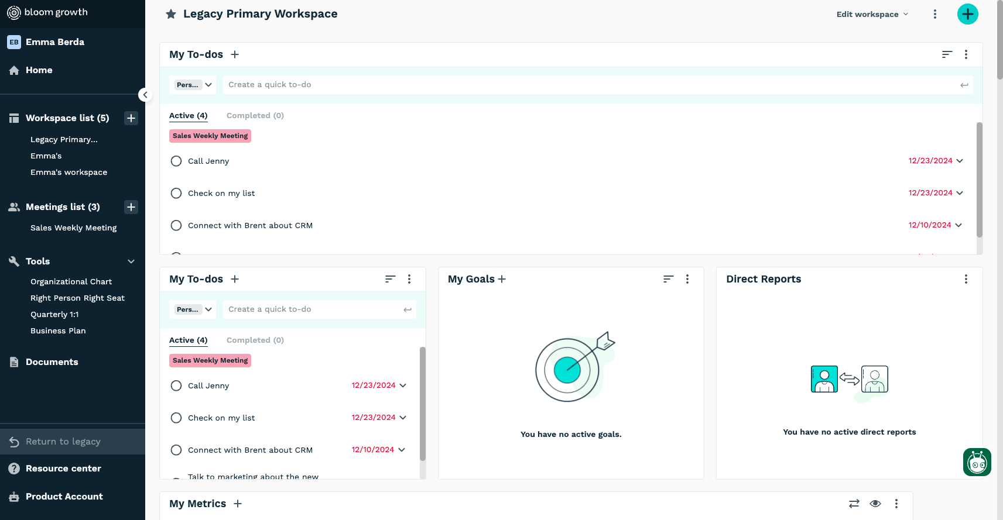Open Edit workspace dropdown

872,14
